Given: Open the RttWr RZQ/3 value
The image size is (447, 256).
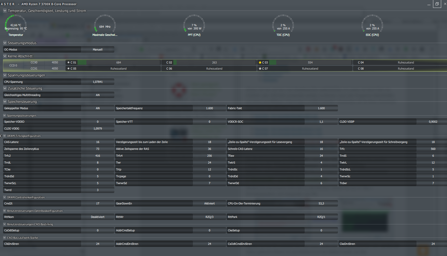Looking at the screenshot, I should tap(209, 217).
